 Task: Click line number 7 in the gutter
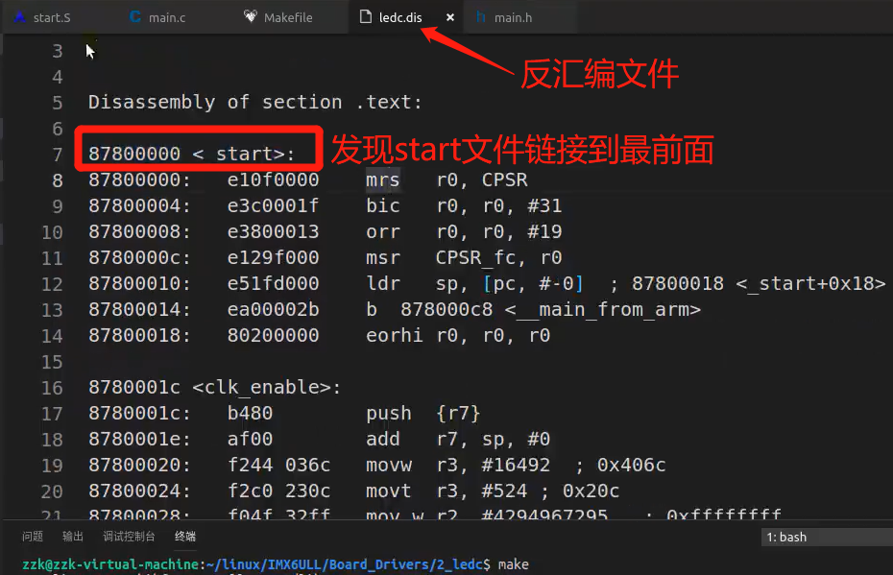[x=57, y=155]
